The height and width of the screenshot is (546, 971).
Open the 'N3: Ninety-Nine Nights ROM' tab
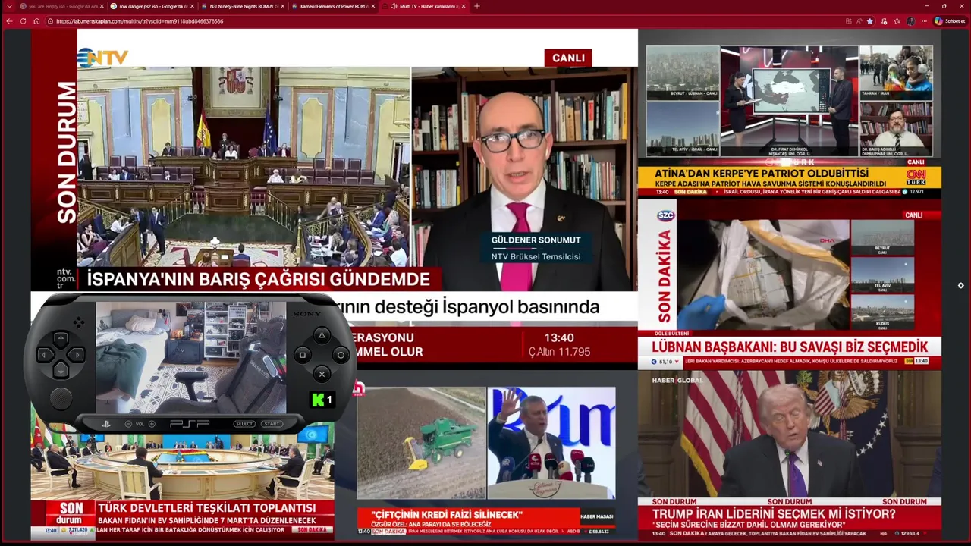tap(241, 6)
